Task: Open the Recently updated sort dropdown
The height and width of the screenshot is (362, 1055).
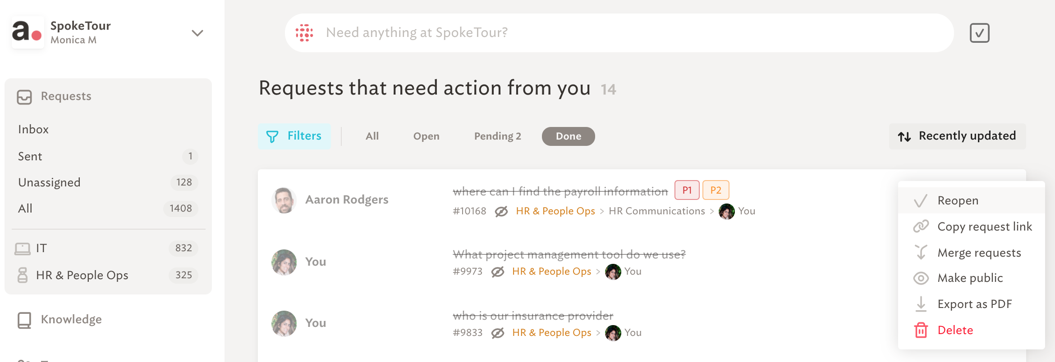Action: click(957, 136)
